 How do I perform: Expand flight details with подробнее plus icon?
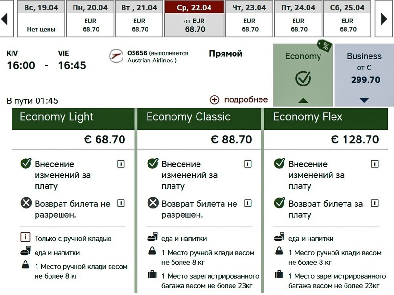(x=214, y=100)
